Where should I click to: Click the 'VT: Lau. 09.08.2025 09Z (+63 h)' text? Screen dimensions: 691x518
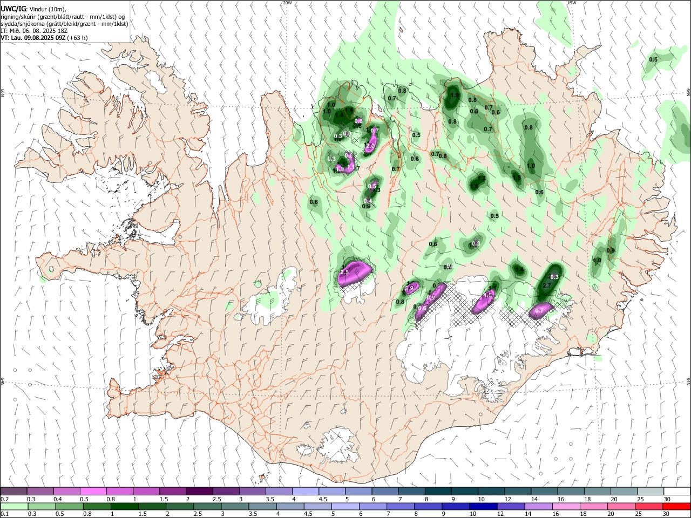point(44,38)
